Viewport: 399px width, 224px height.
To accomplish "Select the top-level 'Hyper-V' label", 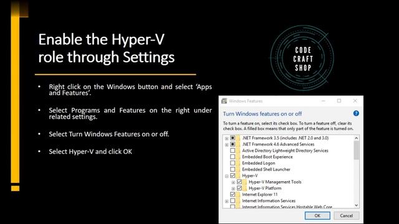I will point(250,175).
